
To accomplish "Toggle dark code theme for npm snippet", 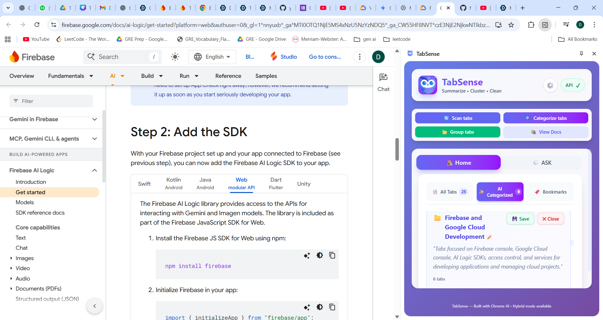I will click(320, 255).
